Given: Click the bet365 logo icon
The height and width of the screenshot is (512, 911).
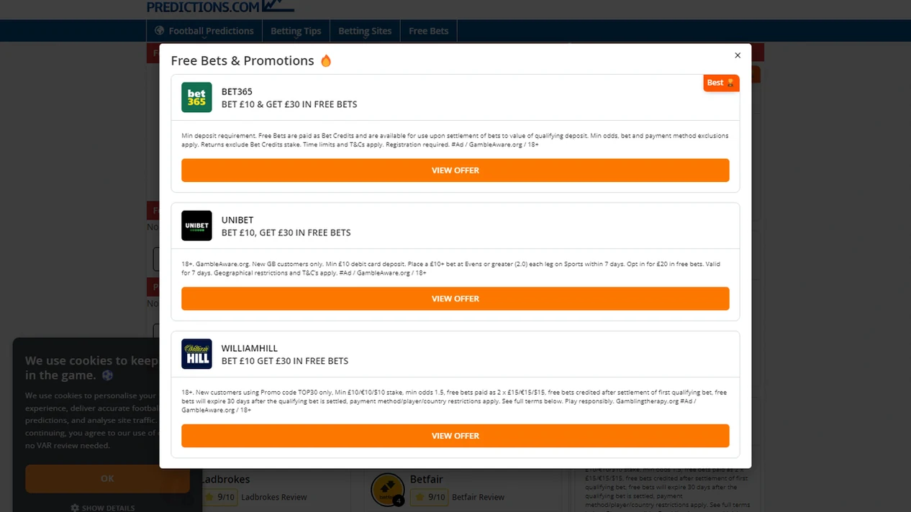Looking at the screenshot, I should click(196, 98).
